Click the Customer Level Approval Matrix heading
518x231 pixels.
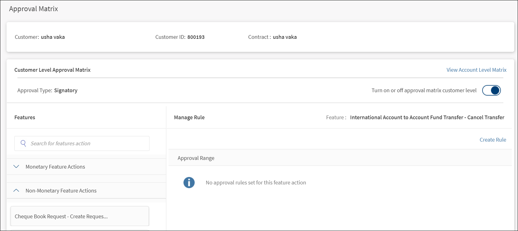52,70
